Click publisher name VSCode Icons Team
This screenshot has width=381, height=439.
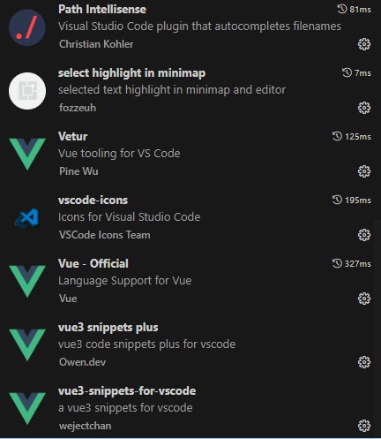point(105,235)
